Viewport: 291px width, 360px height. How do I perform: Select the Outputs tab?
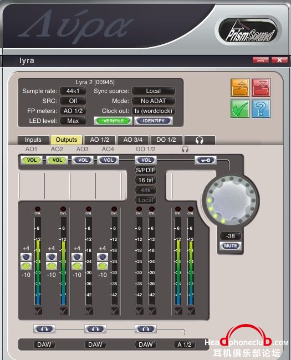66,140
